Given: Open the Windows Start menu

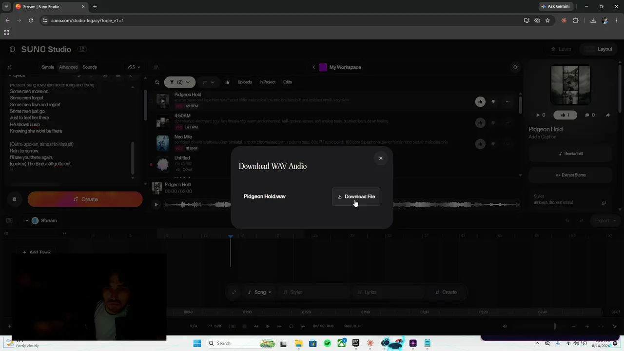Looking at the screenshot, I should (197, 343).
